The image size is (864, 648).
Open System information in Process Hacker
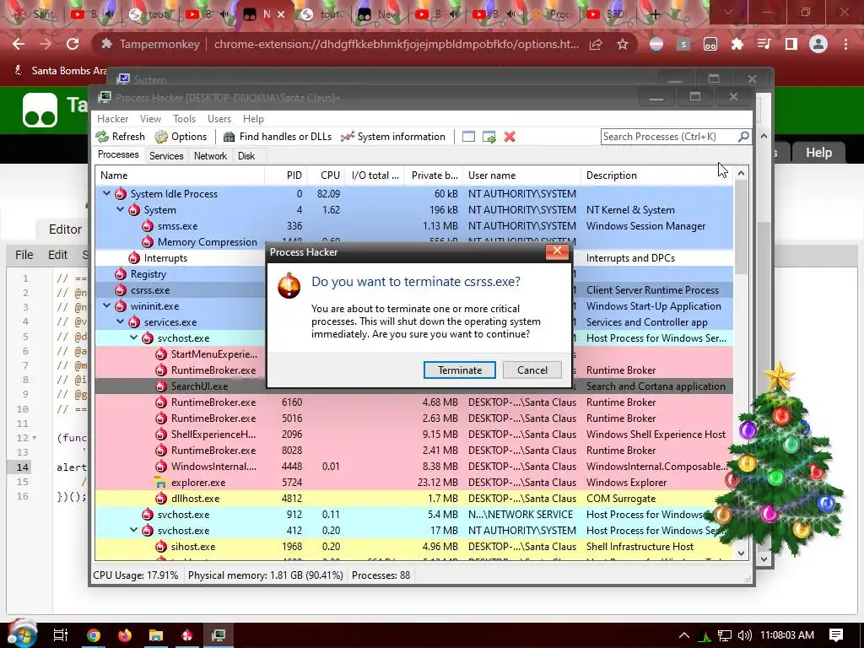pyautogui.click(x=393, y=137)
